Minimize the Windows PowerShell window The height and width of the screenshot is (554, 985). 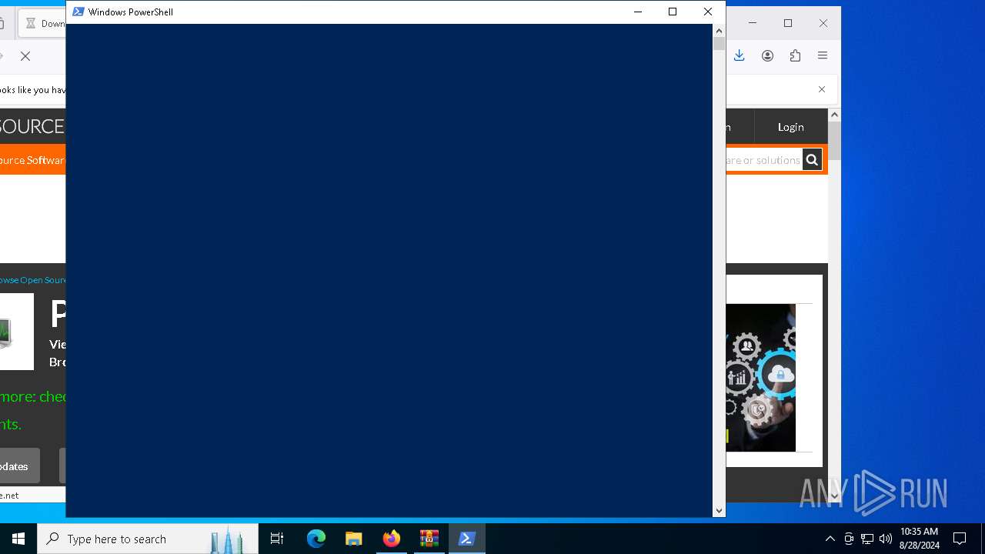coord(637,12)
